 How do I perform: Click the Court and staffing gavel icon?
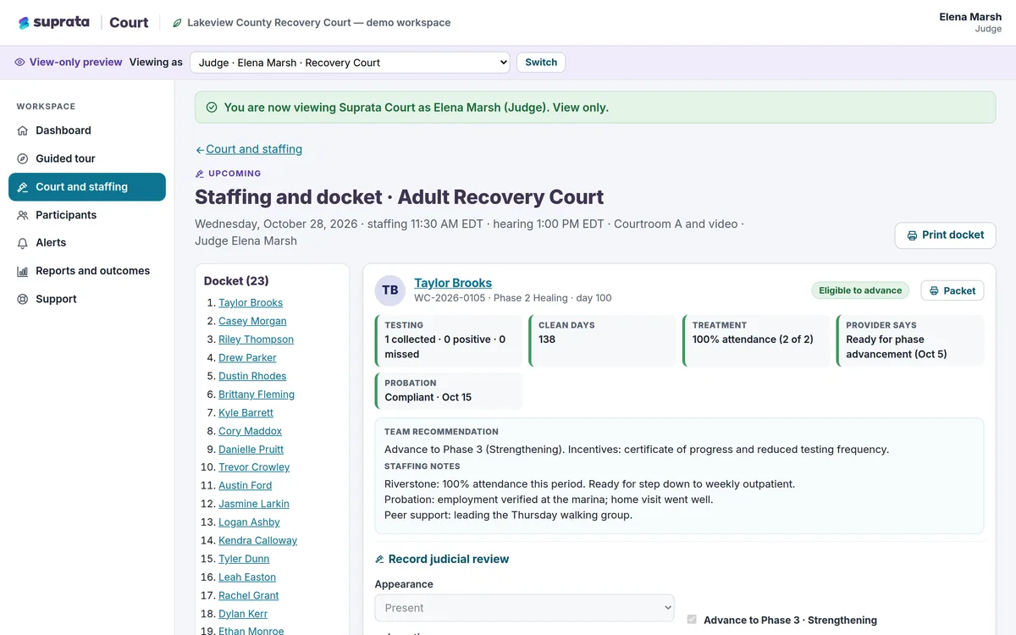pos(23,187)
